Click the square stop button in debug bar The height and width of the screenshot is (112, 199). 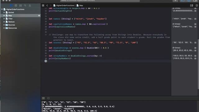pos(49,98)
